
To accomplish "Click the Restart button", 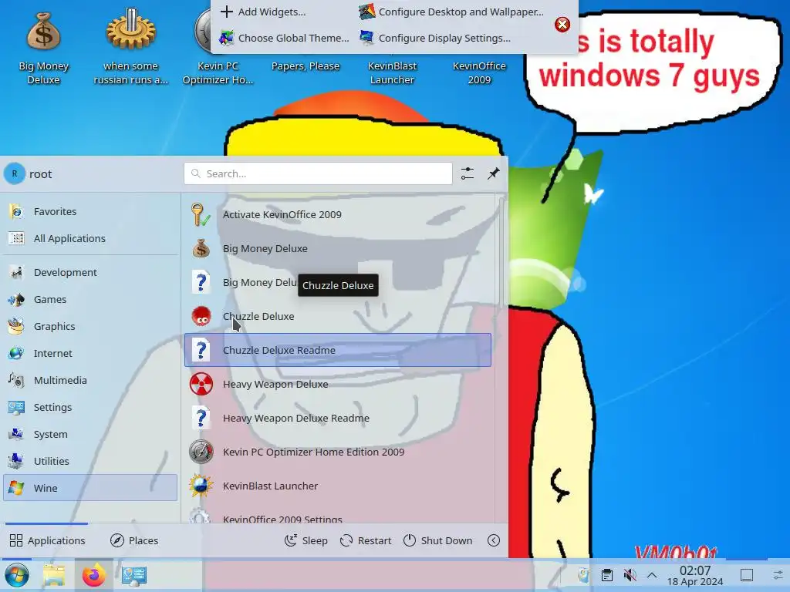I will pos(365,540).
